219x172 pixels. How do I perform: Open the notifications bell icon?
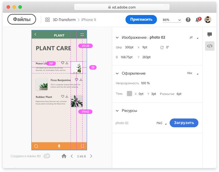click(197, 20)
